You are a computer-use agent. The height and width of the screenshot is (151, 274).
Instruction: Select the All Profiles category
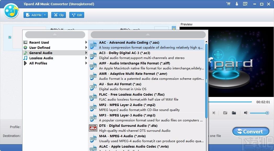[55, 63]
